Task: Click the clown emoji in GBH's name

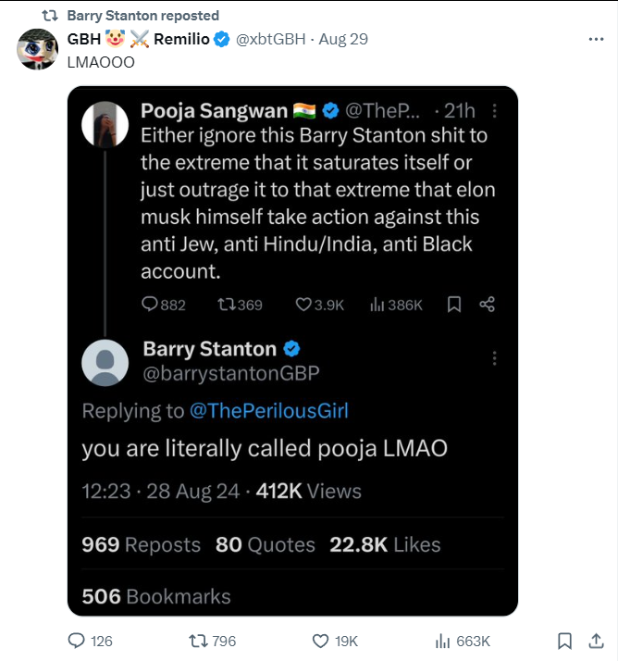Action: [115, 39]
